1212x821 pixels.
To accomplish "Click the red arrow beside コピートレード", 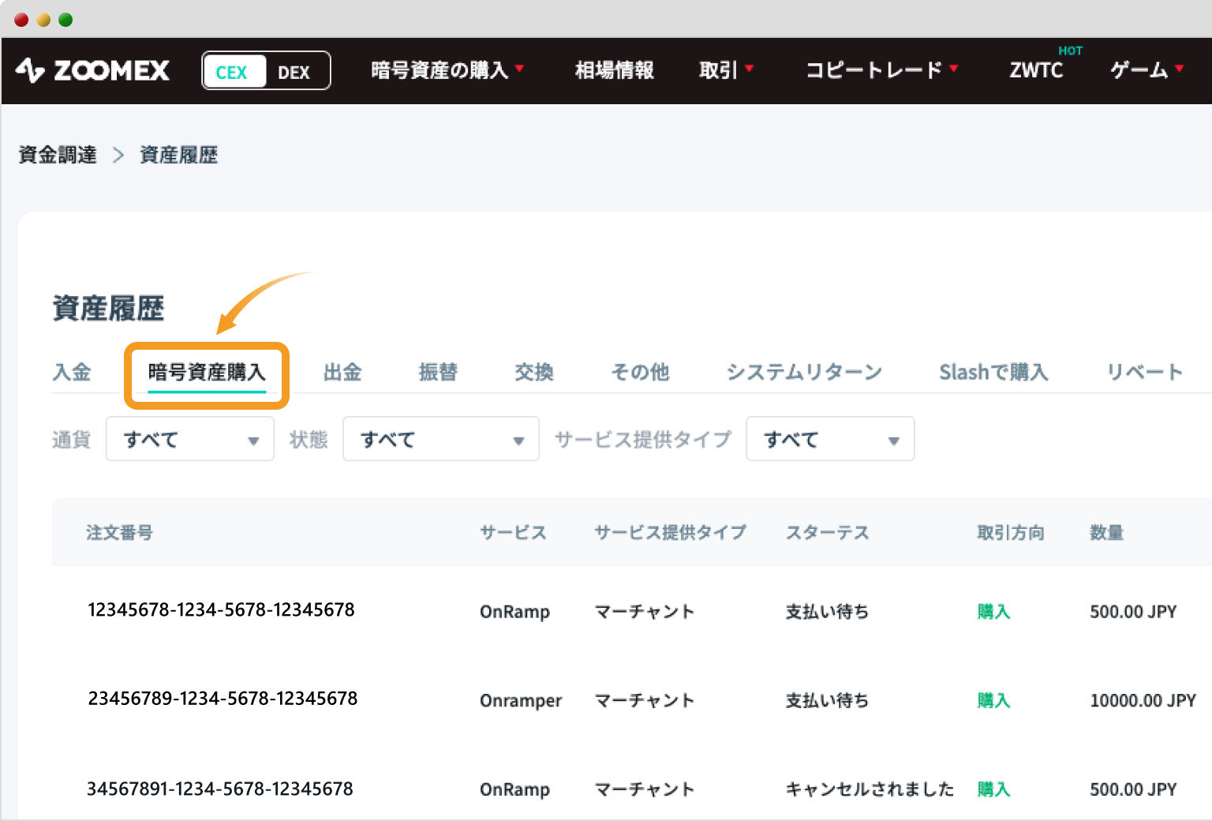I will pyautogui.click(x=953, y=69).
